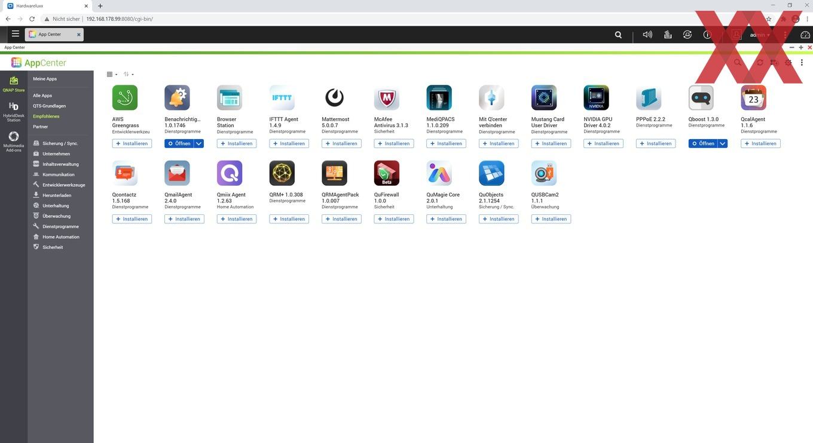This screenshot has width=813, height=443.
Task: Select the QuObjects app icon
Action: 491,173
